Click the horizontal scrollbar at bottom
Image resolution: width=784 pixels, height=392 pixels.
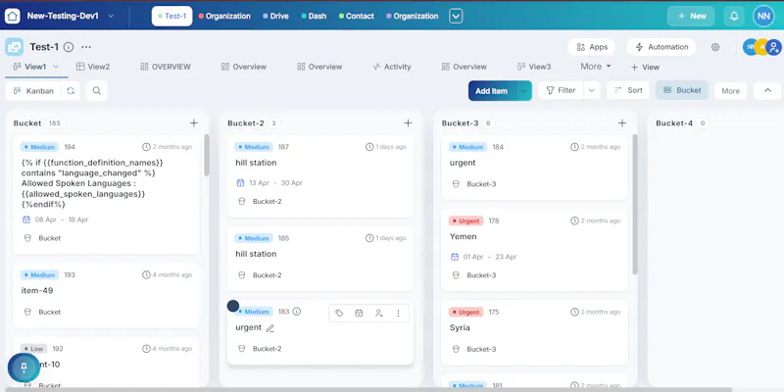point(367,389)
